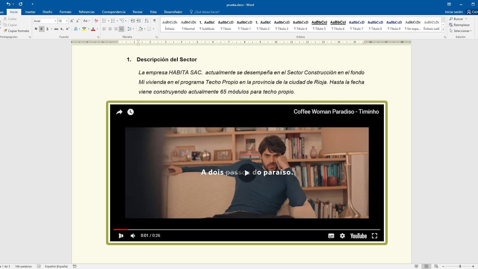
Task: Undo the last action in Word
Action: (8, 4)
